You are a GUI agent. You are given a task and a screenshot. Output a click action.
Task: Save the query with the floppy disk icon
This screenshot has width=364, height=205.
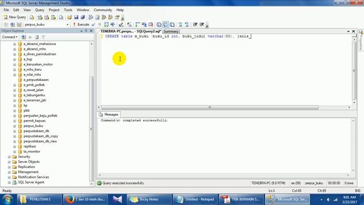coord(76,17)
